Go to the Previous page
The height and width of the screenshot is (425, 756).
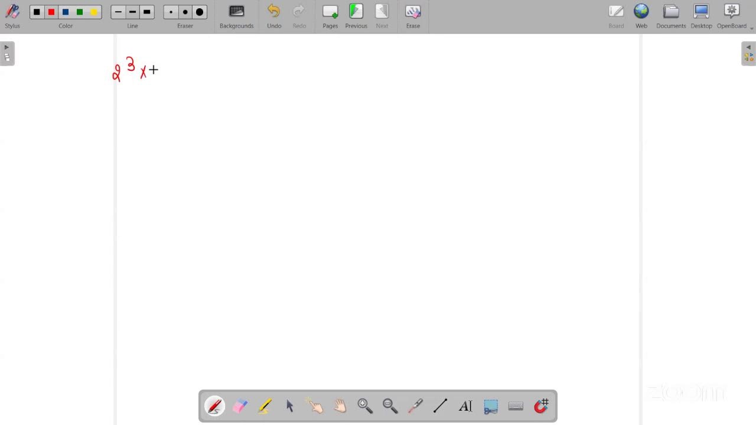click(356, 16)
